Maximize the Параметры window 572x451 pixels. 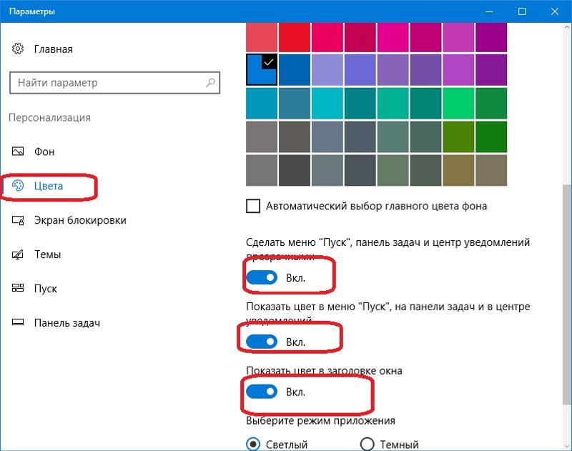pos(522,11)
